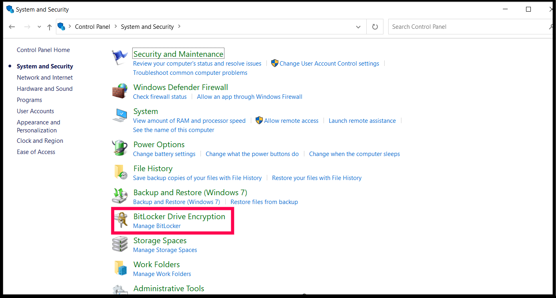This screenshot has width=556, height=298.
Task: Click the Storage Spaces stacked drives icon
Action: click(119, 244)
